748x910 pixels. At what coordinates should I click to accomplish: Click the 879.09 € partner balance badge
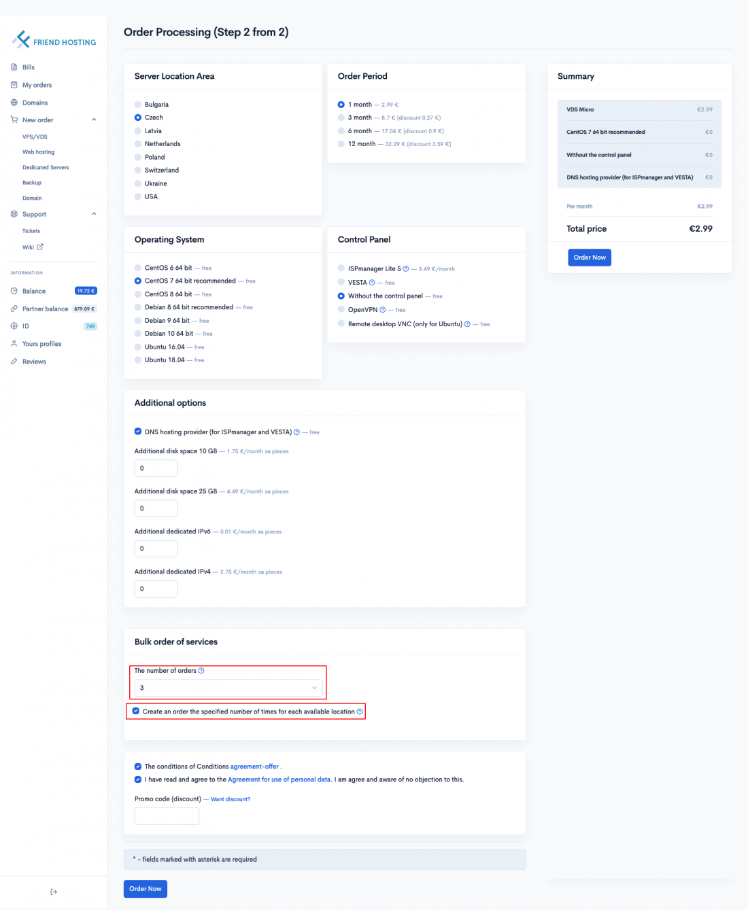tap(84, 309)
